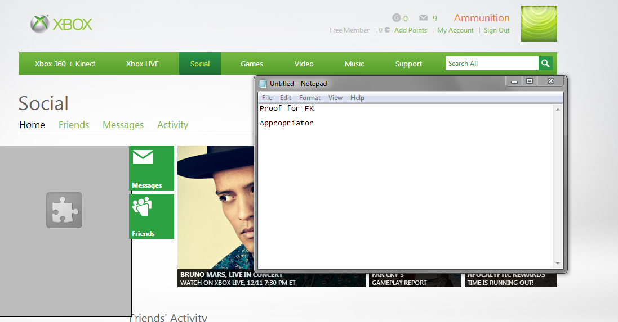The image size is (618, 322).
Task: Click the Far Cry 3 Gameplay Report tile
Action: 415,279
